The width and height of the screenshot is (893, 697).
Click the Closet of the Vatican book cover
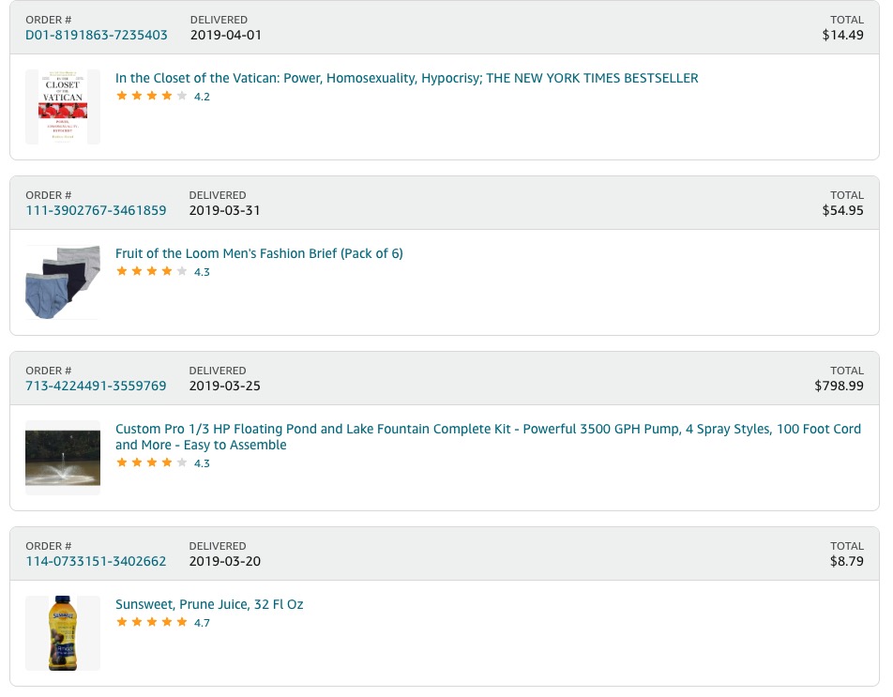[63, 107]
